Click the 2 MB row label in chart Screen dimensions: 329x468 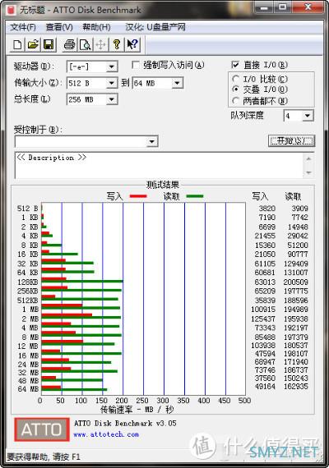pos(30,319)
